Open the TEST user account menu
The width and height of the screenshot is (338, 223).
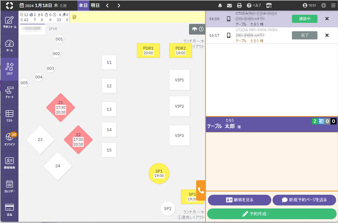point(309,5)
